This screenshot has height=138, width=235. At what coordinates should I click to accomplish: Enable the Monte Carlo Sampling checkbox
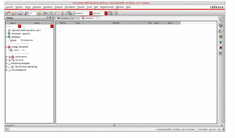coord(9,67)
